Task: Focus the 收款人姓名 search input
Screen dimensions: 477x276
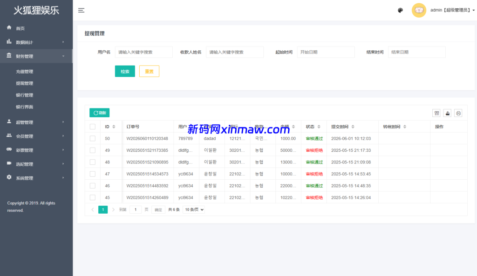Action: tap(235, 52)
